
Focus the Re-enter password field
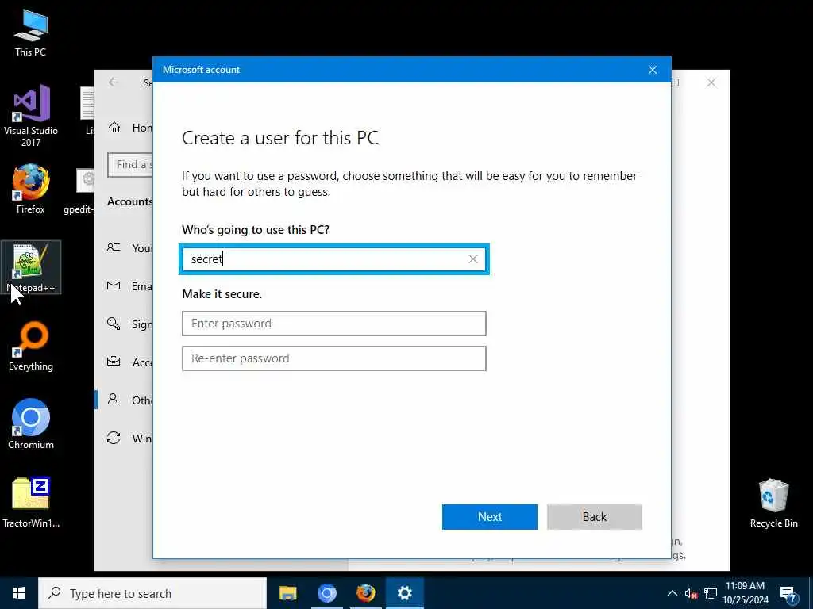(334, 358)
